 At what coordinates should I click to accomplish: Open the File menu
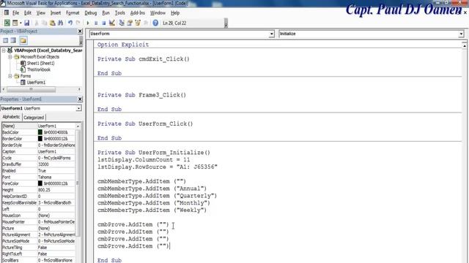15,13
